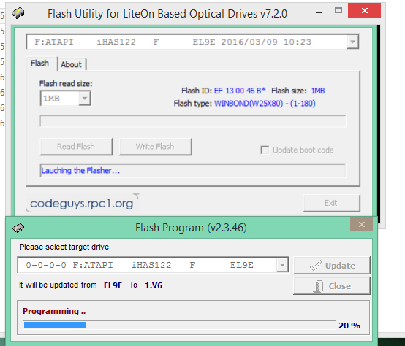Click the Flash size 1MB value
Viewport: 405px width, 346px height.
coord(318,91)
